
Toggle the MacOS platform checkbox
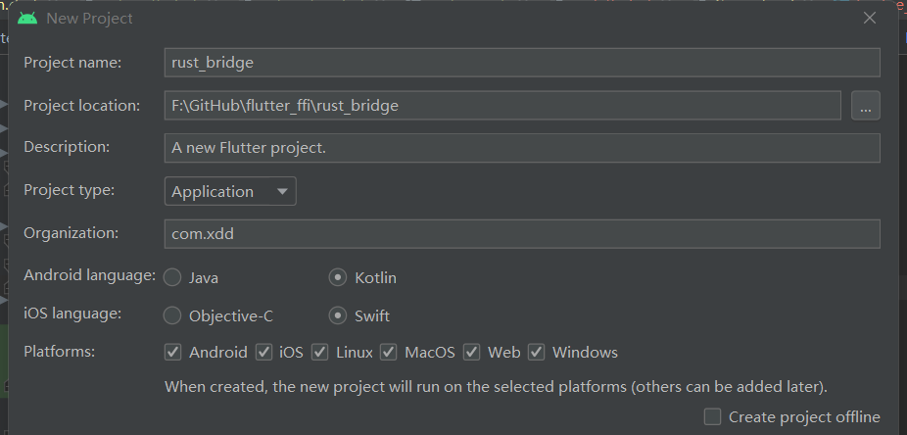click(x=389, y=352)
